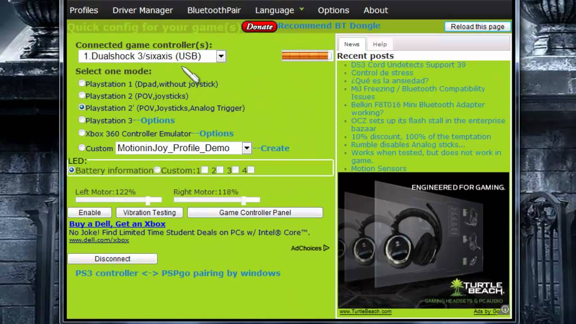Open Works when tested post link

tap(426, 157)
